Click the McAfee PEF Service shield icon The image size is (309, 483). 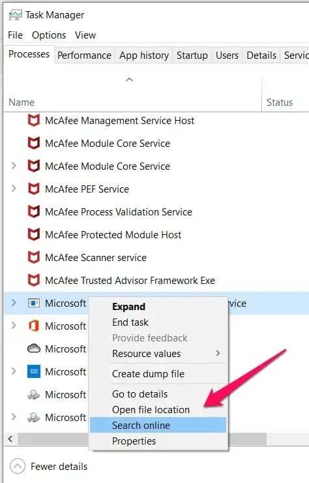pyautogui.click(x=33, y=189)
